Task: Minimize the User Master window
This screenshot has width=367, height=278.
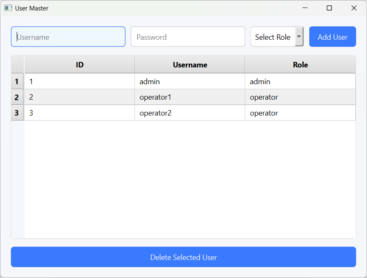Action: point(305,8)
